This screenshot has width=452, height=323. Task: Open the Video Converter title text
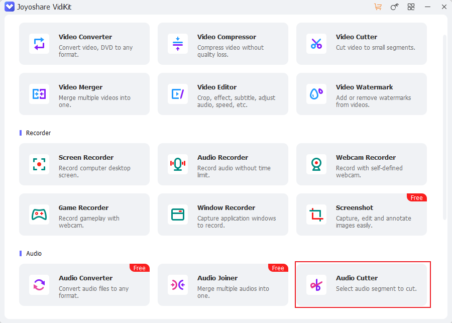tap(85, 37)
